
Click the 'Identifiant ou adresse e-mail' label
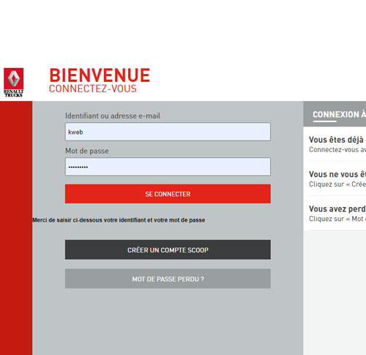coord(113,116)
